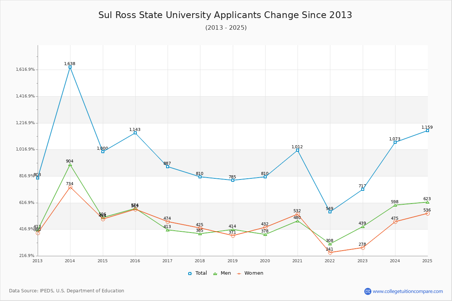
Task: Click the y-axis label 1,616.9%
Action: 25,70
